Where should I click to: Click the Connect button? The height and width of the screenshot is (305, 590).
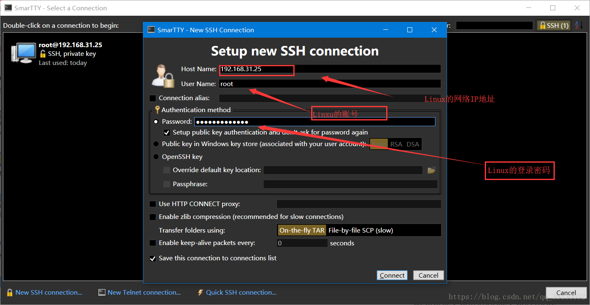click(392, 275)
